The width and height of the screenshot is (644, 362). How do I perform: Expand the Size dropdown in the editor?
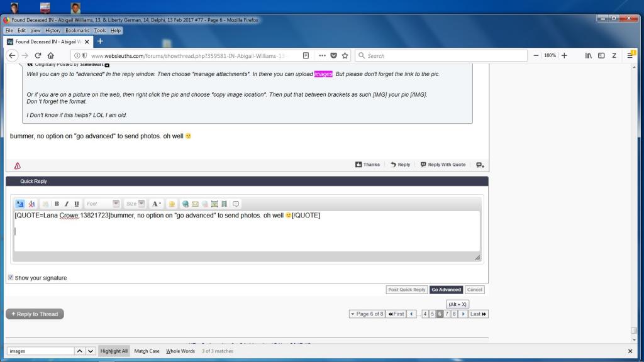pyautogui.click(x=135, y=204)
